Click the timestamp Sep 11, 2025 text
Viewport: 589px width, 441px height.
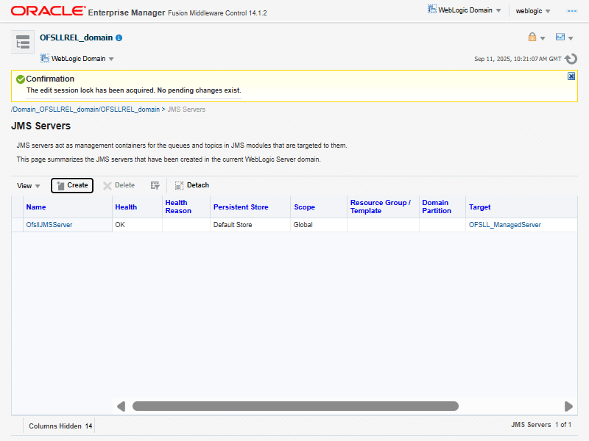click(518, 59)
